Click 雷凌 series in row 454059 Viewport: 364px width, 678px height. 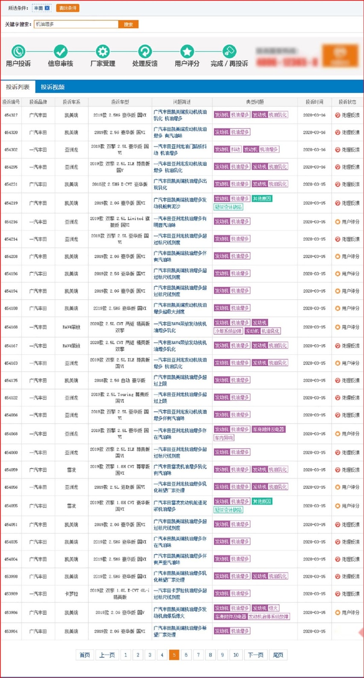point(71,470)
